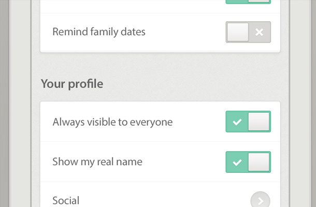Click the X icon on Remind family dates switch
The image size is (316, 207).
260,32
